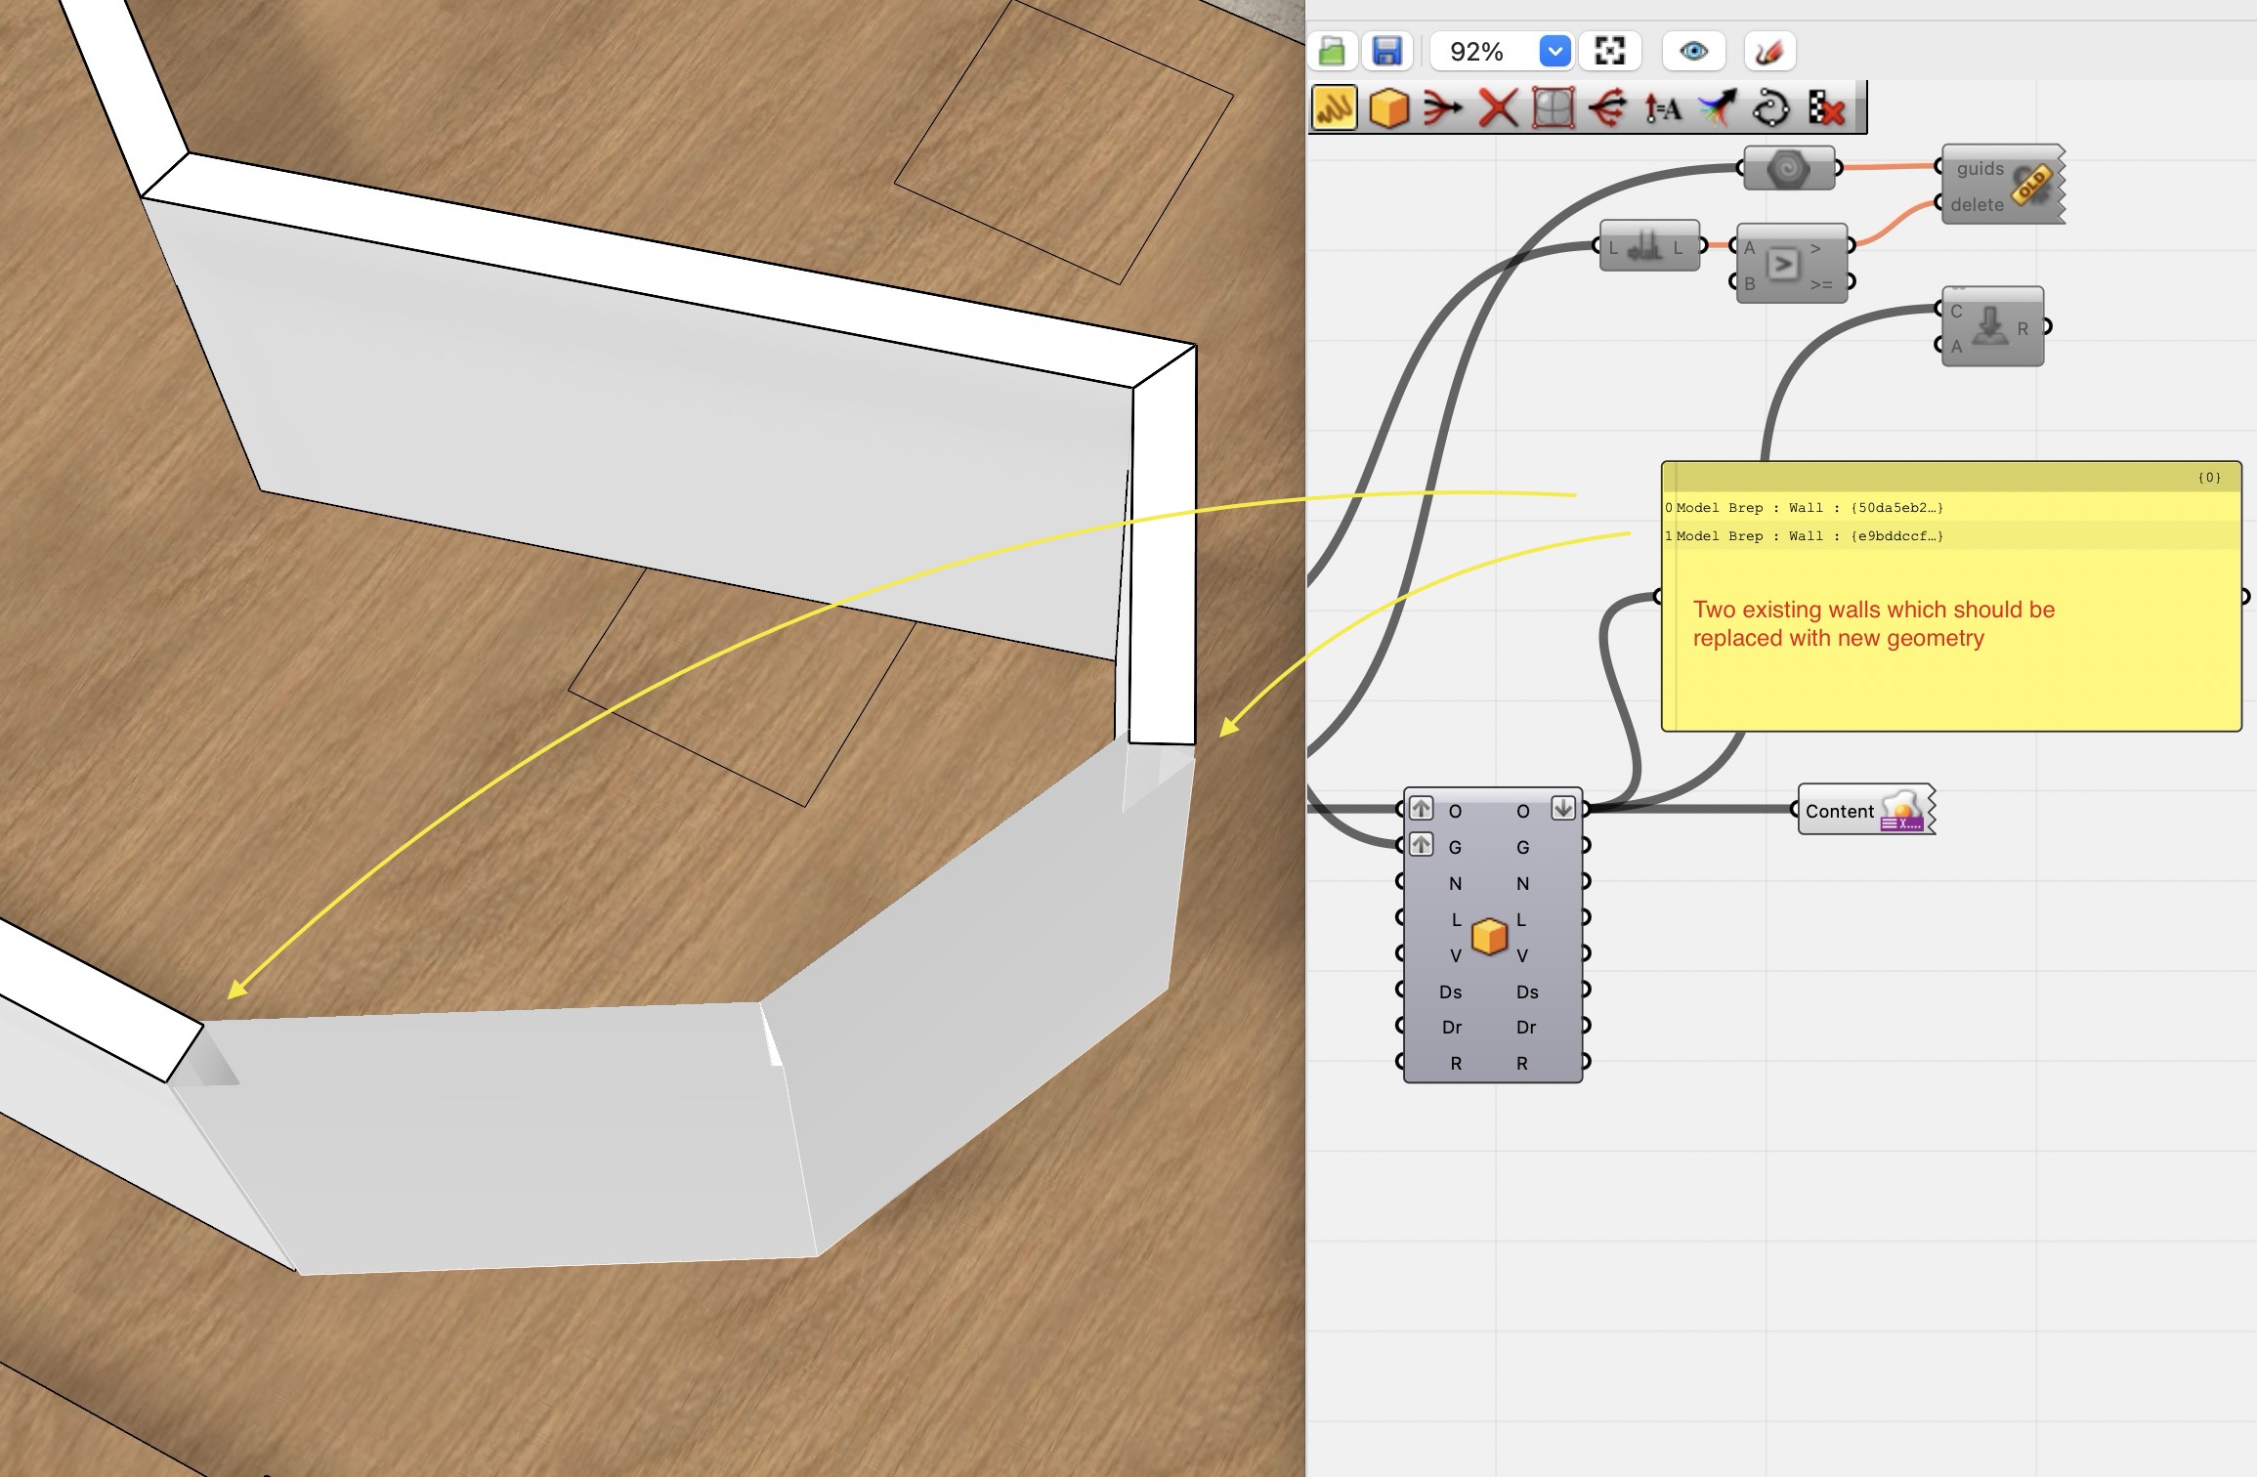Click the curve control points loop icon

coord(1771,107)
